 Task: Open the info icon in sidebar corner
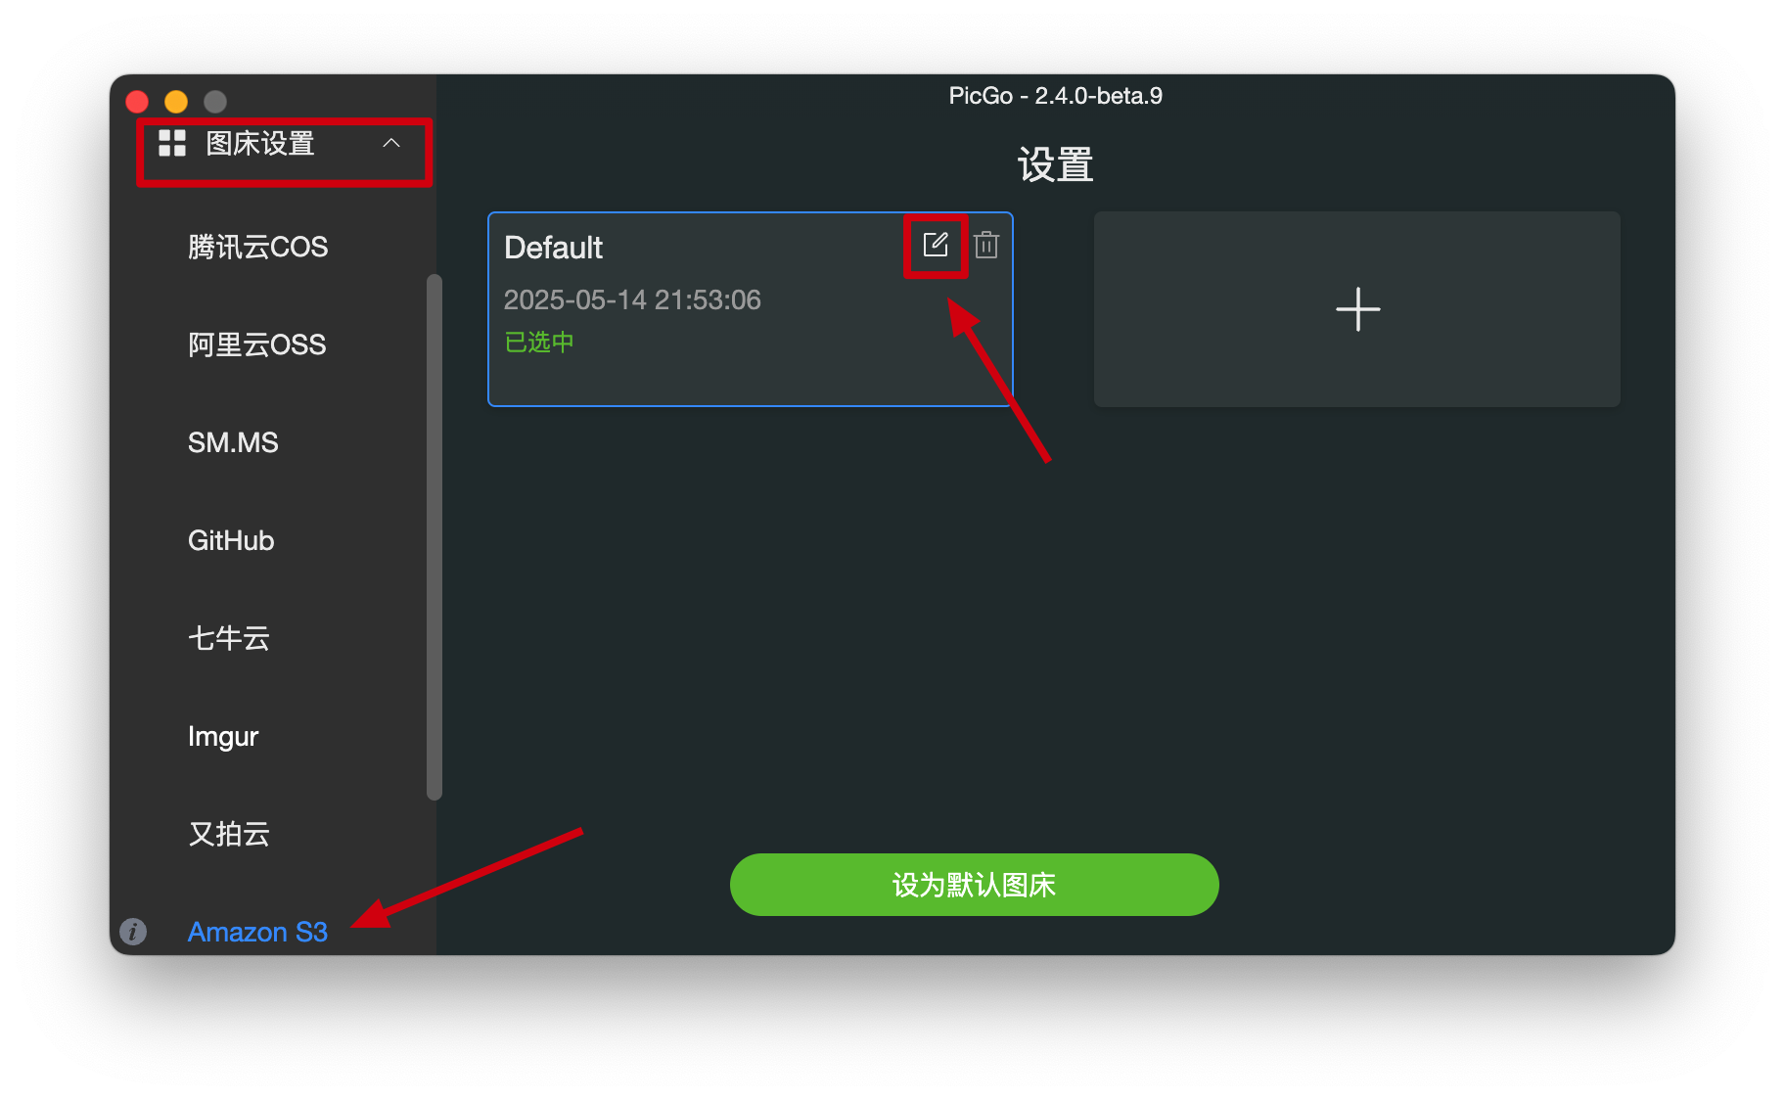pos(133,931)
